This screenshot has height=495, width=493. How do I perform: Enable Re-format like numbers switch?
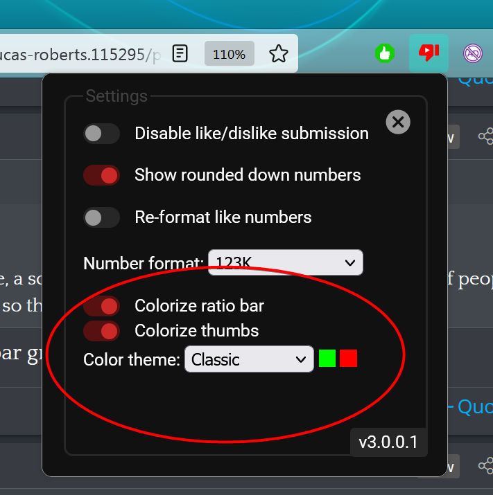point(101,217)
